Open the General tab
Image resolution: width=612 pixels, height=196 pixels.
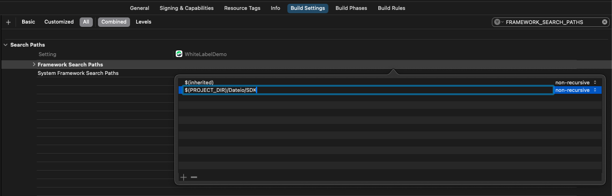[x=139, y=8]
